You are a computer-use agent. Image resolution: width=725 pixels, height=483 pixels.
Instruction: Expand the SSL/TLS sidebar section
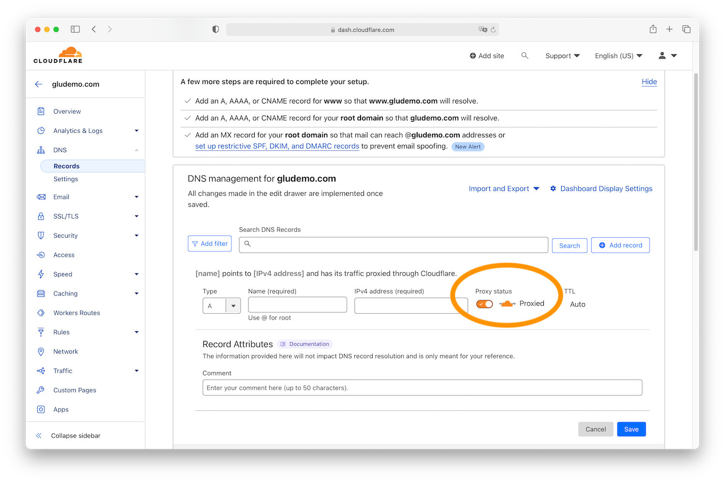click(137, 216)
